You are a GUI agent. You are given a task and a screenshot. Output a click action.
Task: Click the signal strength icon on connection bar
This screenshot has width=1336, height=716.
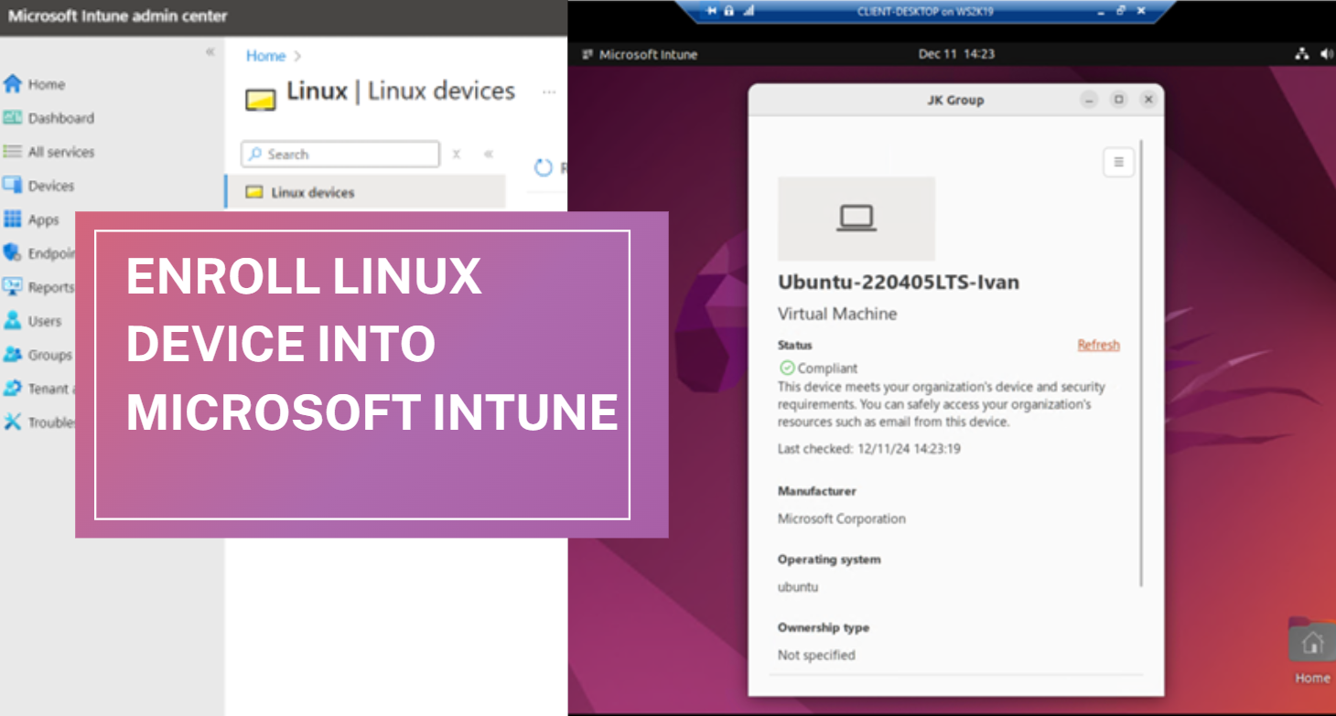pos(749,11)
